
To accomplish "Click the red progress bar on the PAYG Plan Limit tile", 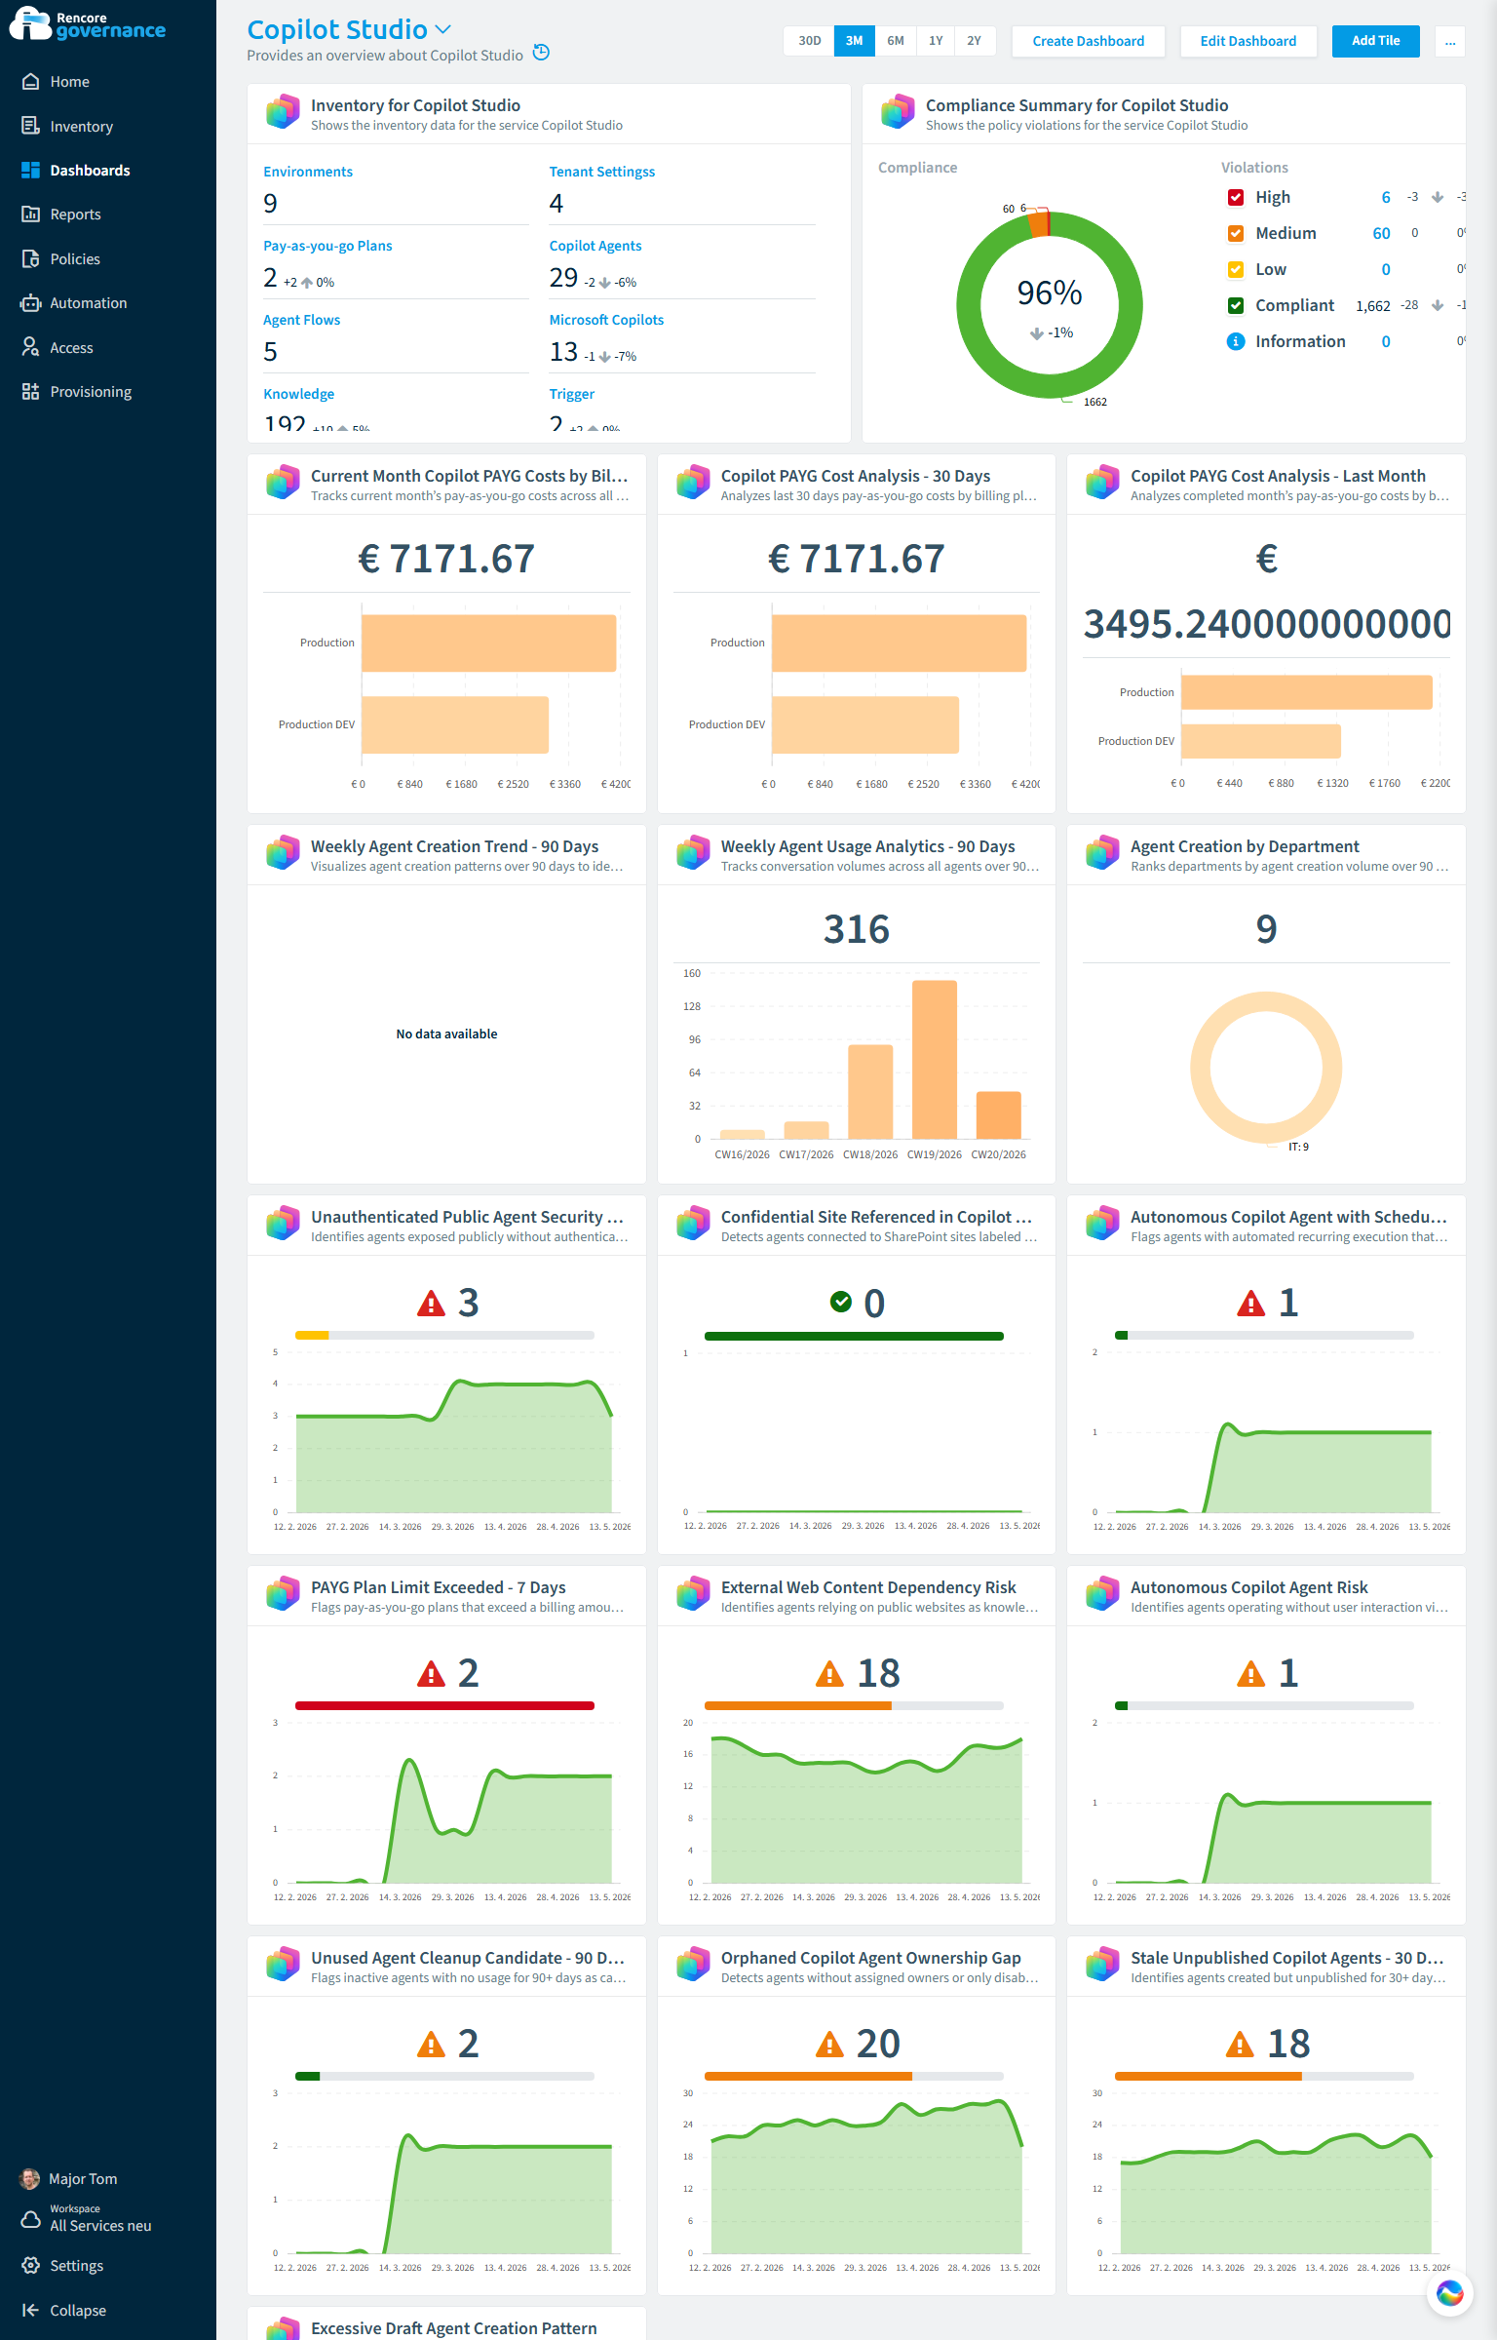I will [444, 1705].
